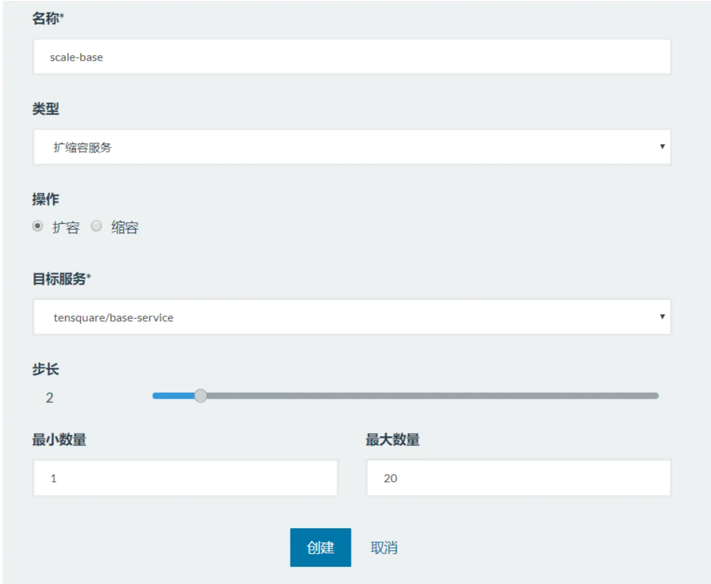The height and width of the screenshot is (584, 711).
Task: Click the arrow on the 目标服务 dropdown
Action: [x=662, y=317]
